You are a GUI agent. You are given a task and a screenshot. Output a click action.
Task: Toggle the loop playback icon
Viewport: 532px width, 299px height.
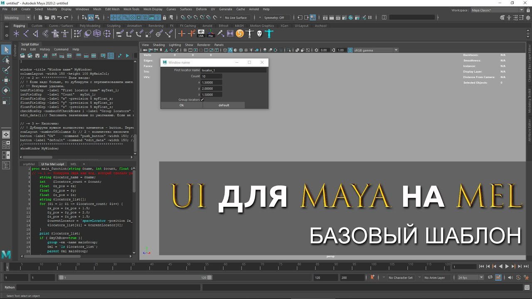click(x=490, y=277)
